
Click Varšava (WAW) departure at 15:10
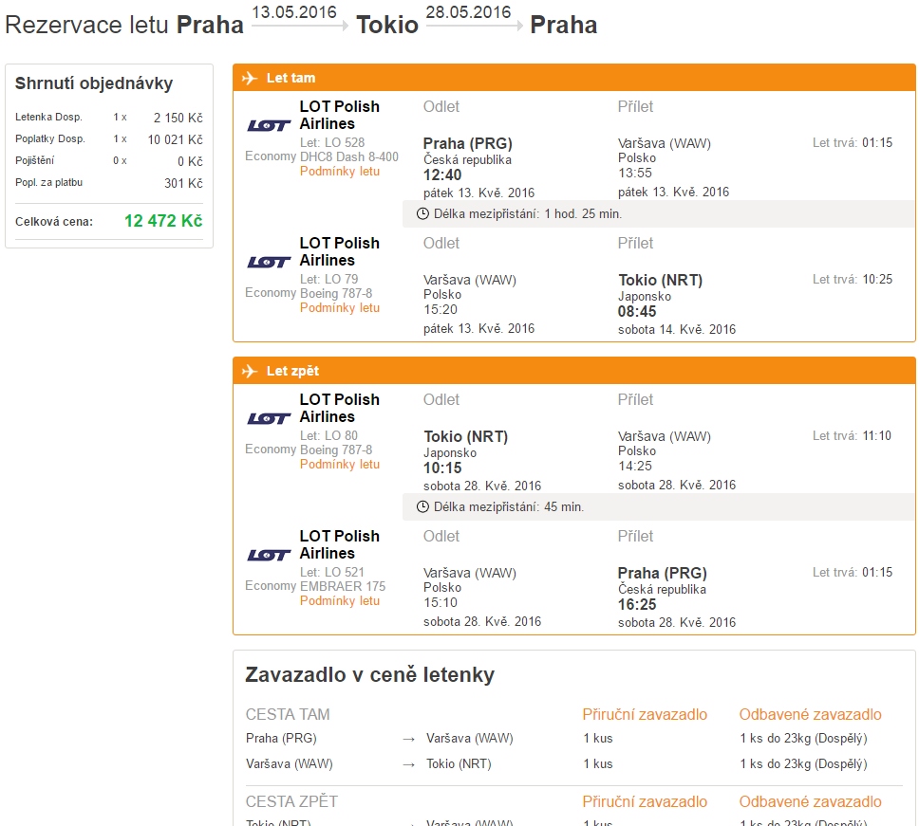click(x=470, y=573)
